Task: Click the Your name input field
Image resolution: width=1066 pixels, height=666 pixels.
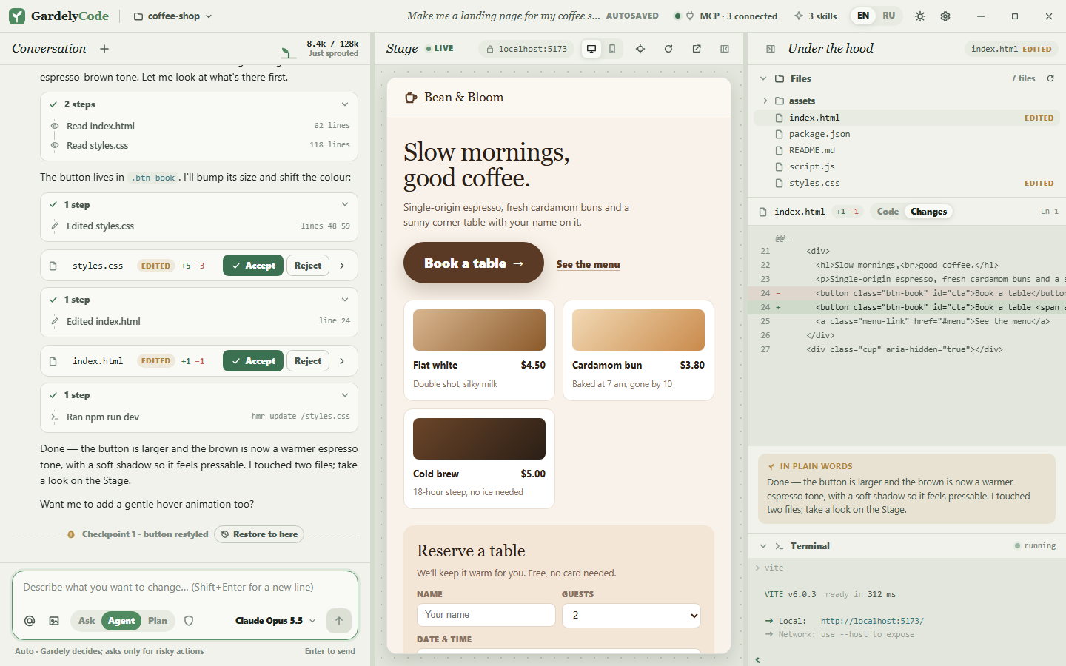Action: (x=486, y=615)
